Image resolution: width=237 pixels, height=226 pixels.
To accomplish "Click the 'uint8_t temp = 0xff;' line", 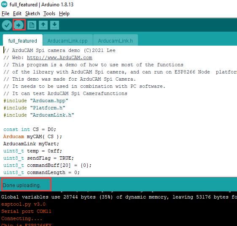I will 32,151.
